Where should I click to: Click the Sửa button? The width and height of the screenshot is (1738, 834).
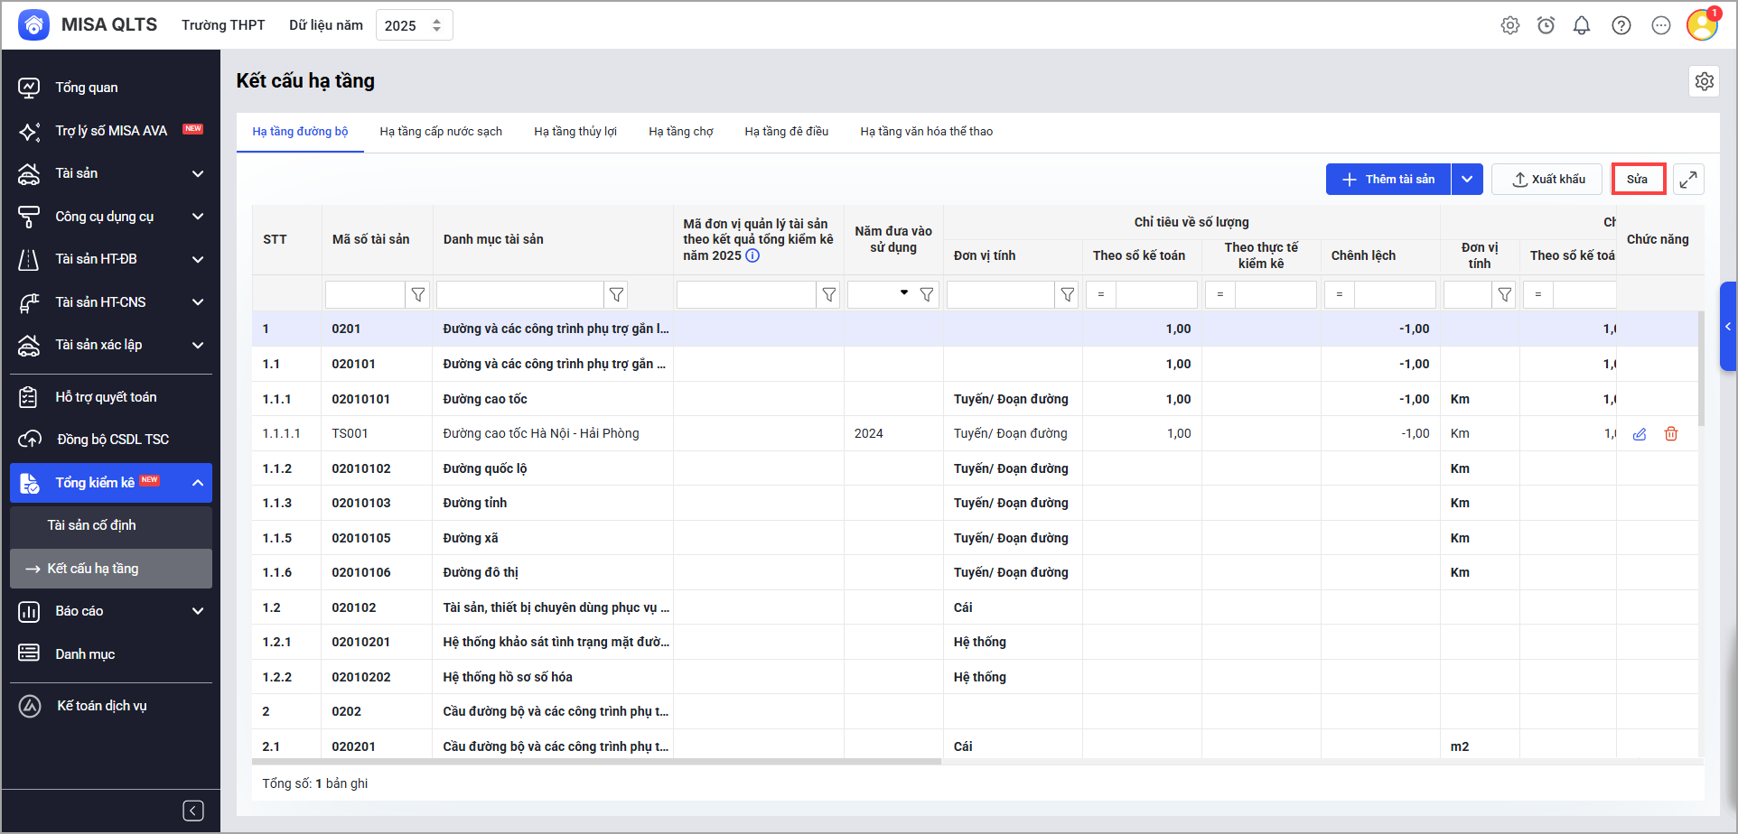(x=1638, y=180)
